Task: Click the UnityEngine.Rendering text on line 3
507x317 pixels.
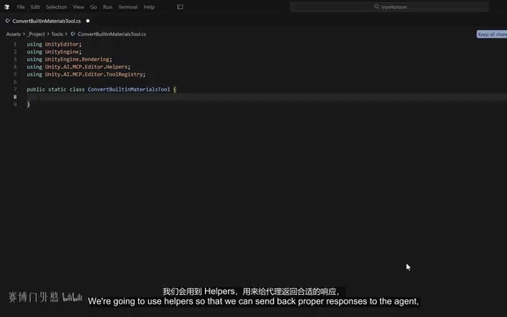Action: pos(77,59)
